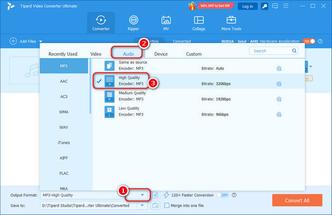332x215 pixels.
Task: Click the Add Files plus icon
Action: [x=13, y=41]
